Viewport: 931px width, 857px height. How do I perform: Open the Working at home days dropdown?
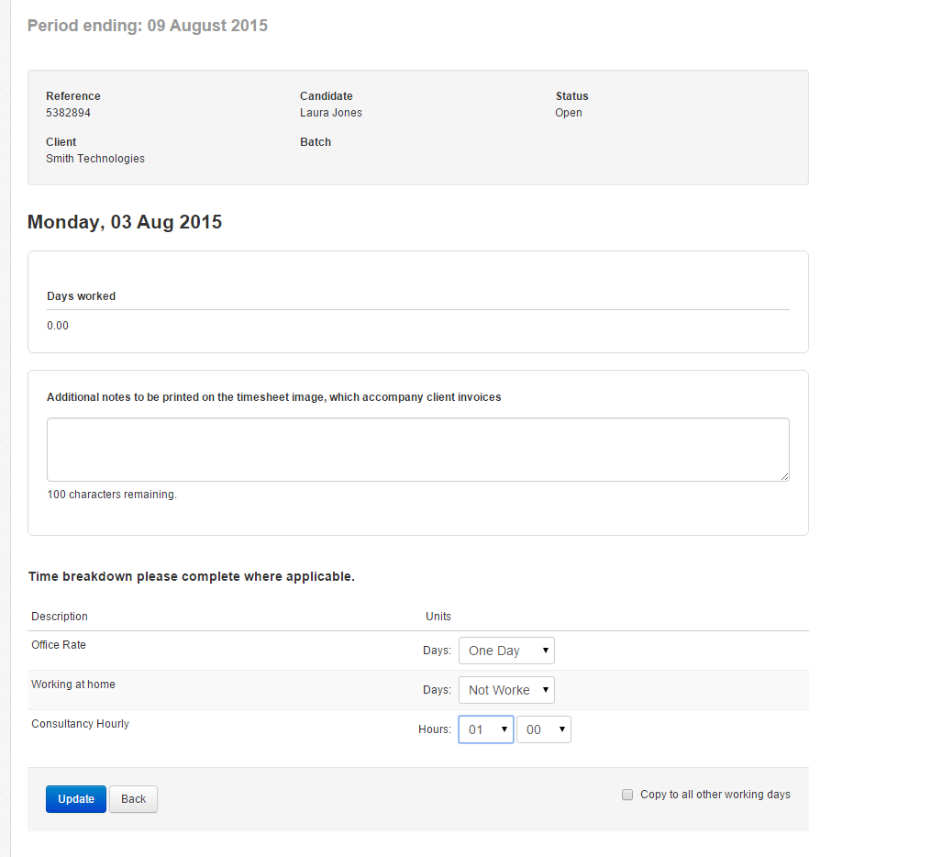tap(506, 689)
